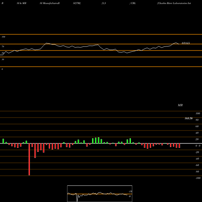
Task: Click the '60' label on MR axis
Action: click(x=197, y=126)
